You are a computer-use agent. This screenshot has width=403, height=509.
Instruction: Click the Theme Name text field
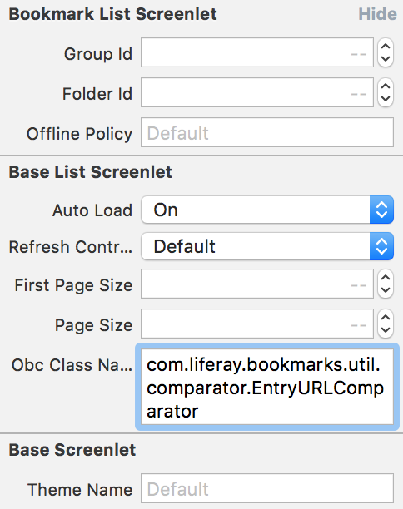click(x=267, y=488)
